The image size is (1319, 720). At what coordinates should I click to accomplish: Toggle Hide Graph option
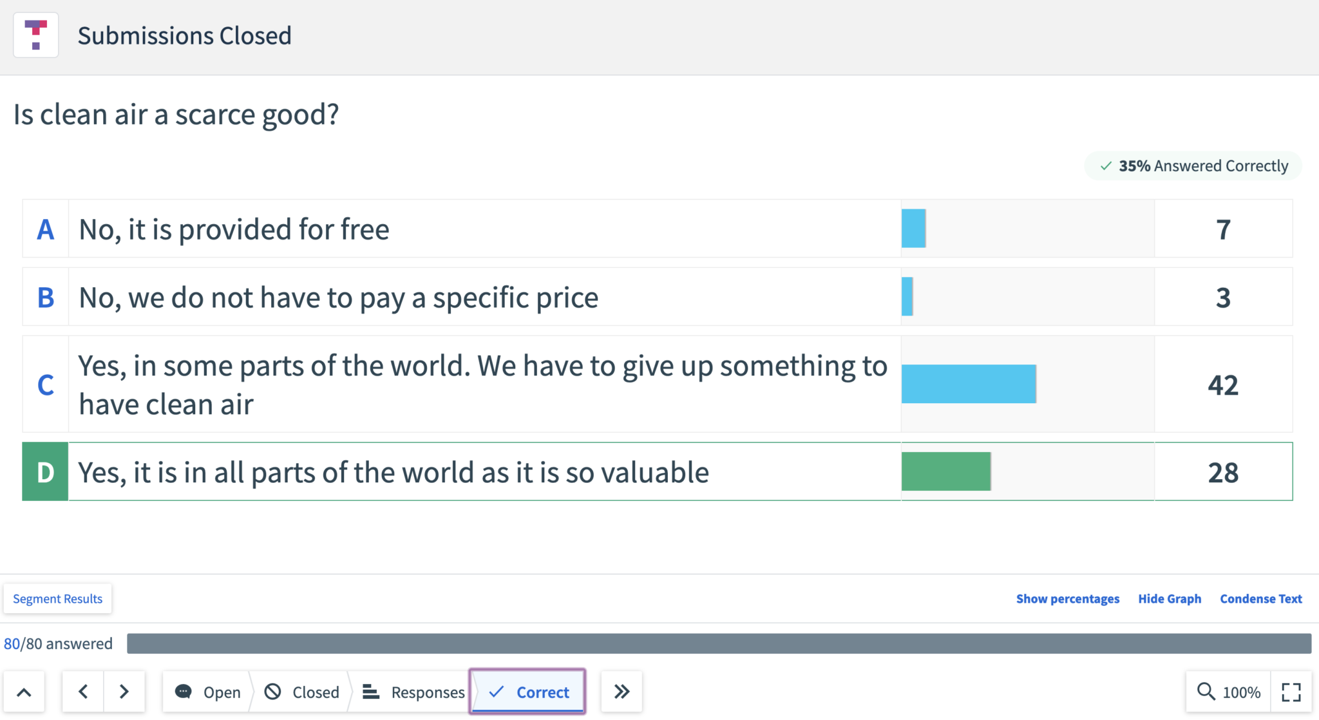pyautogui.click(x=1170, y=598)
